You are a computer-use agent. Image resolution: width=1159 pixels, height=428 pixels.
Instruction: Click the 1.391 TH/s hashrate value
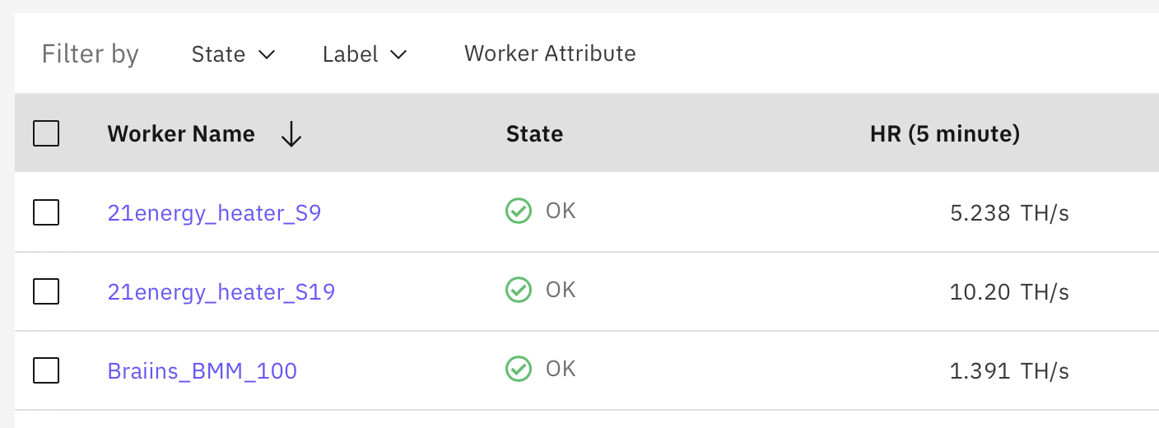(1009, 371)
